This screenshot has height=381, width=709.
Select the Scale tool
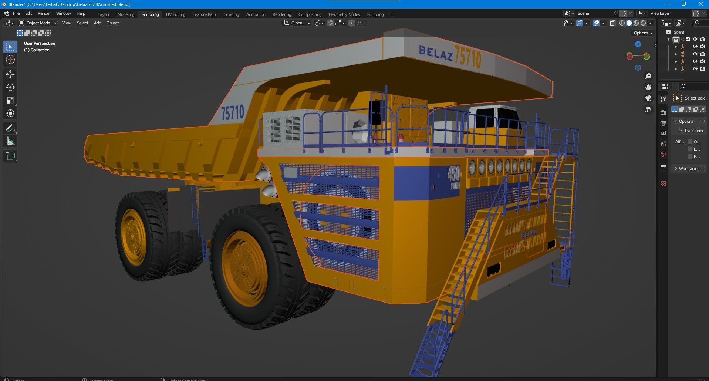(x=10, y=100)
